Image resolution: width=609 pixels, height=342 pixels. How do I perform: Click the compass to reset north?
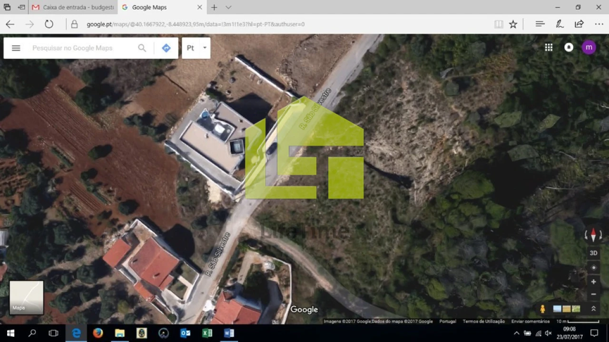coord(593,235)
